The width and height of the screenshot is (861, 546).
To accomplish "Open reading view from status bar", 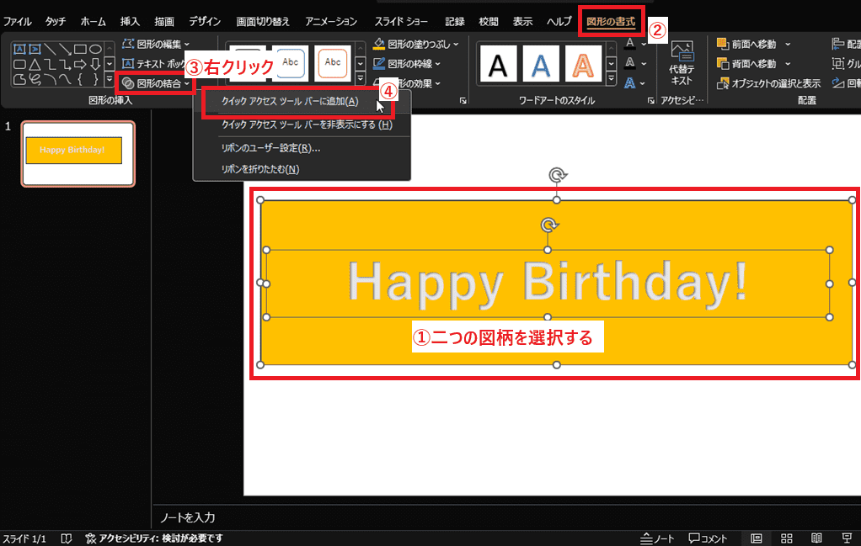I will click(x=816, y=538).
